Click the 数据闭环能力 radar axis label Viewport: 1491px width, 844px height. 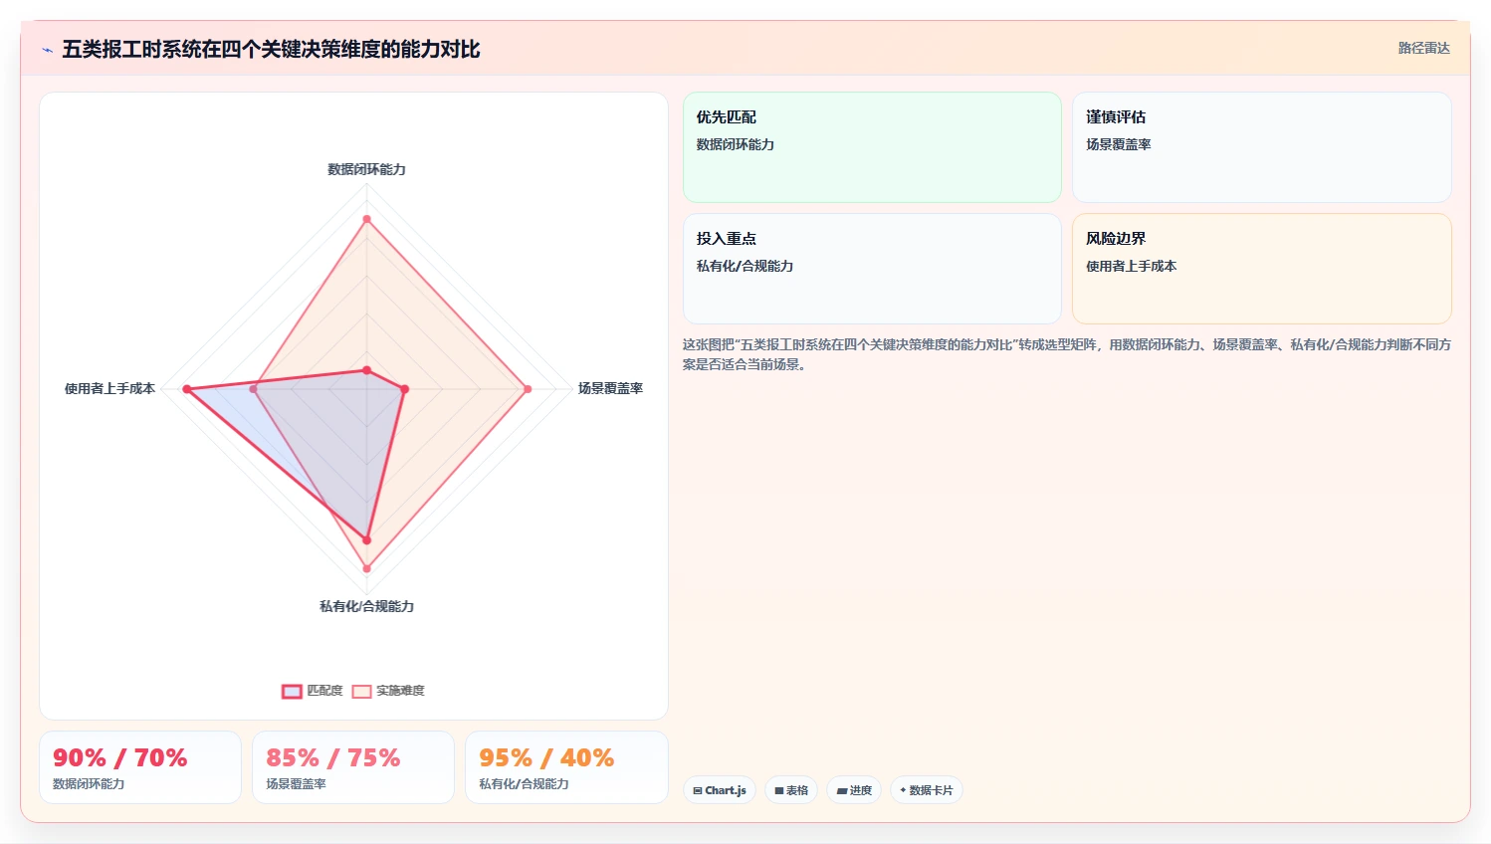tap(366, 169)
